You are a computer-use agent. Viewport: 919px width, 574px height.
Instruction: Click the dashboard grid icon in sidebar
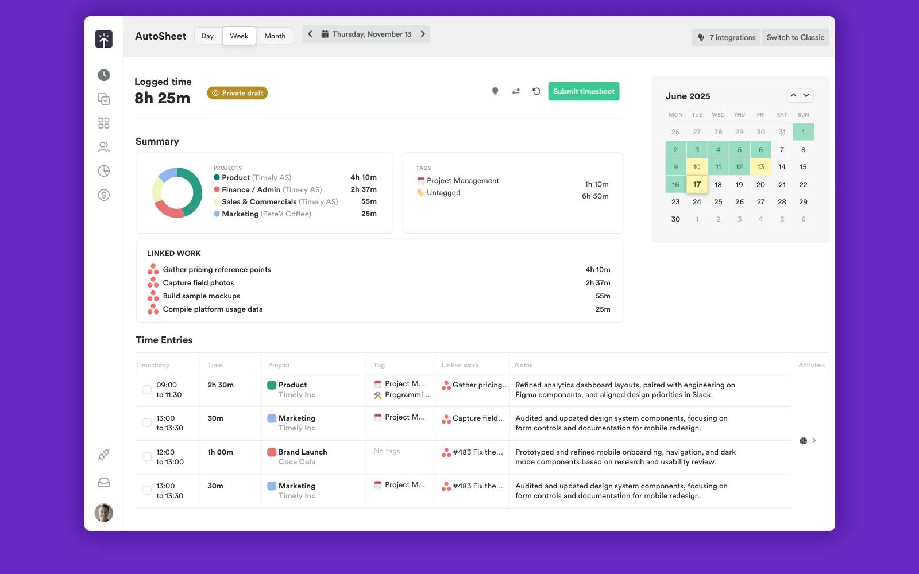pyautogui.click(x=104, y=123)
